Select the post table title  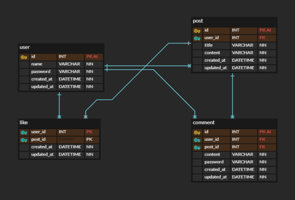[x=198, y=21]
